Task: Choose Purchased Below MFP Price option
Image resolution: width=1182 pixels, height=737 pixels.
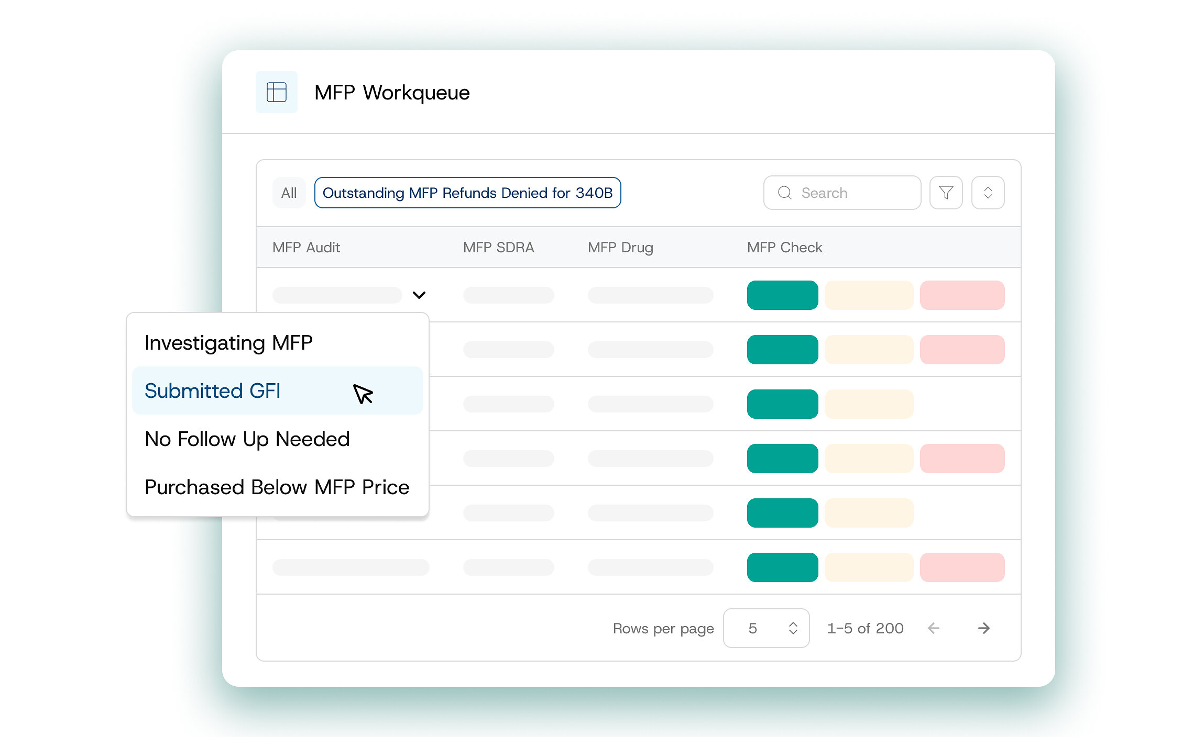Action: pos(278,487)
